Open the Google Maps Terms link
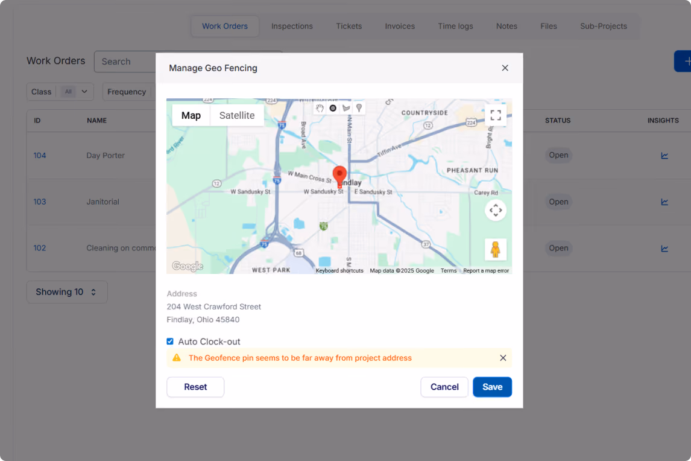 [449, 271]
